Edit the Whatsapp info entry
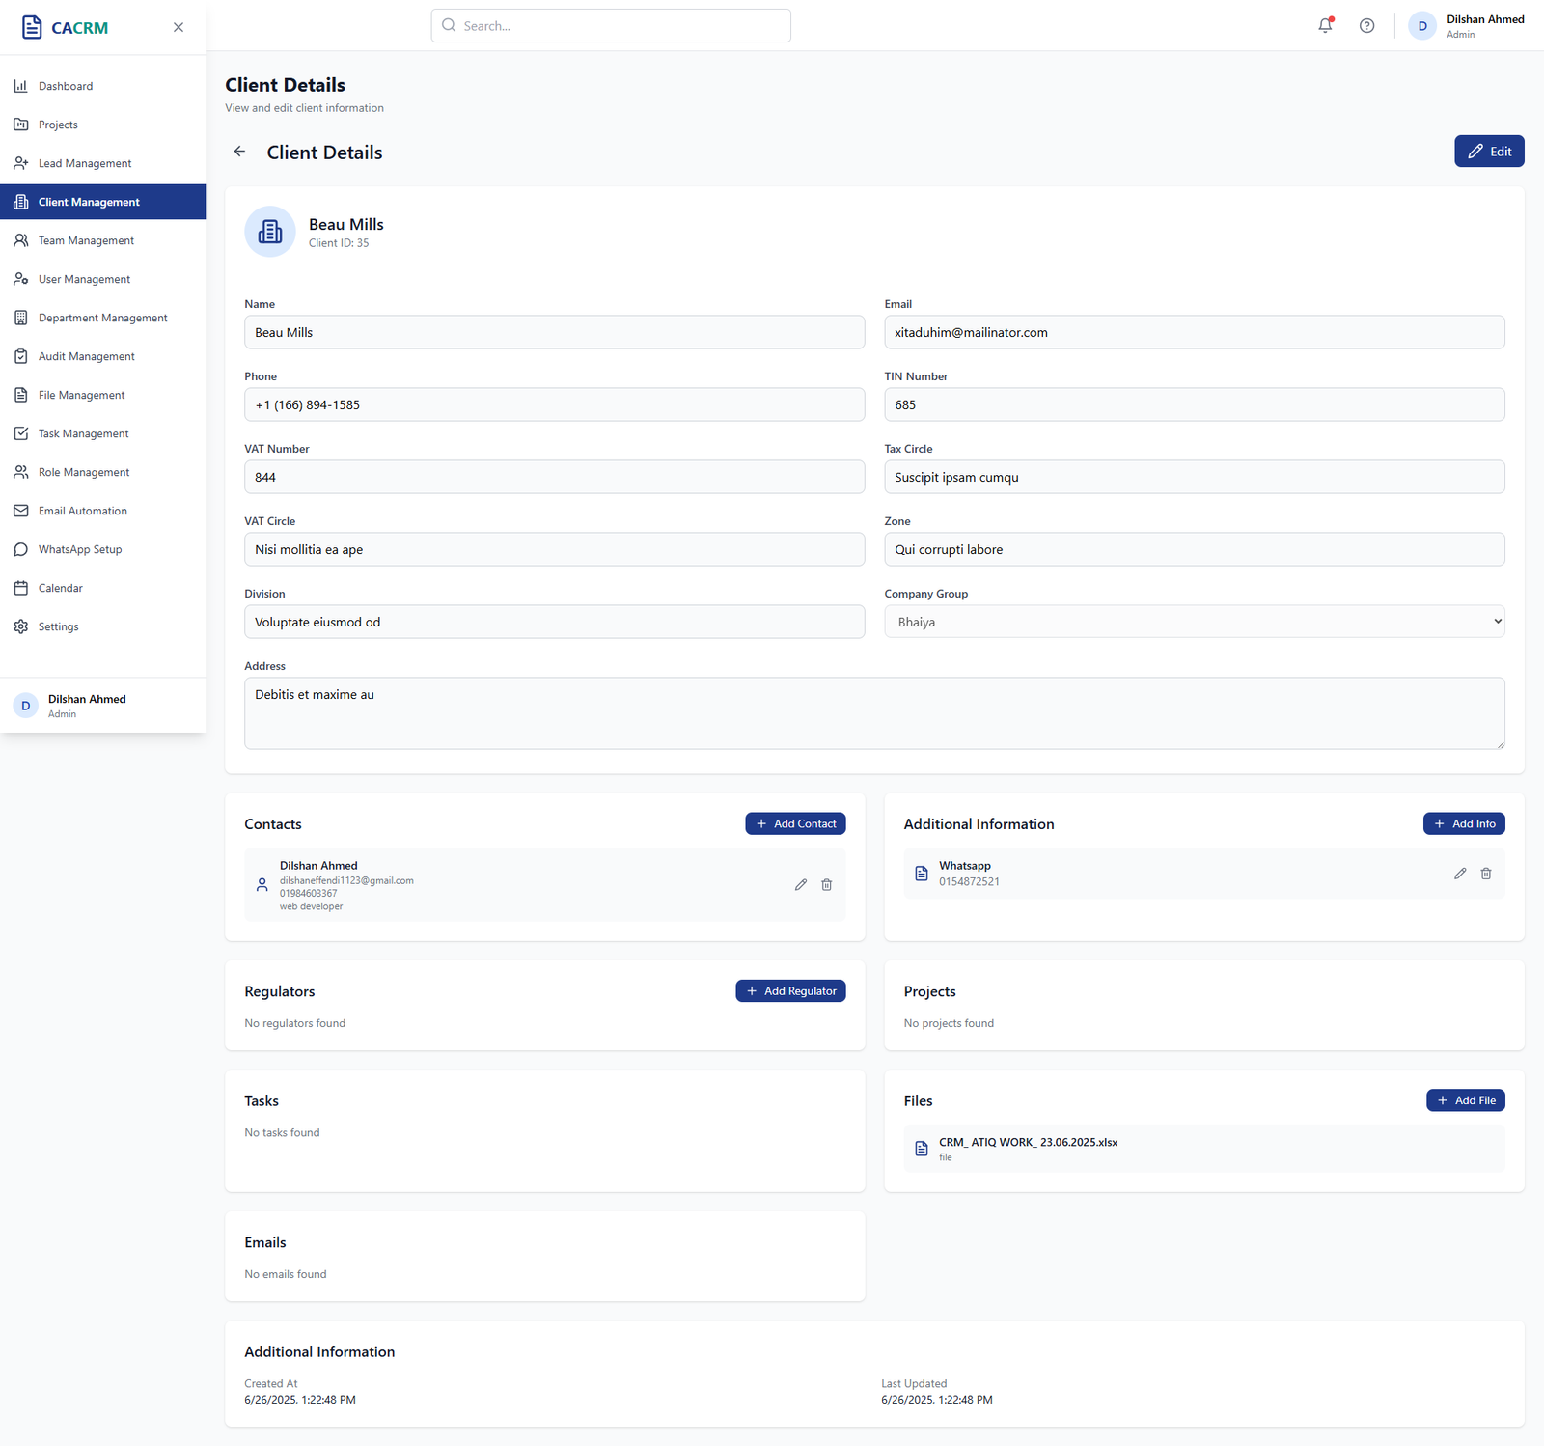The image size is (1544, 1446). (1459, 874)
